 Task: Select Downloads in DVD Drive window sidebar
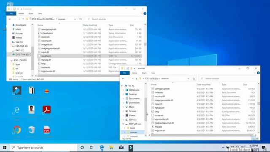[21, 25]
